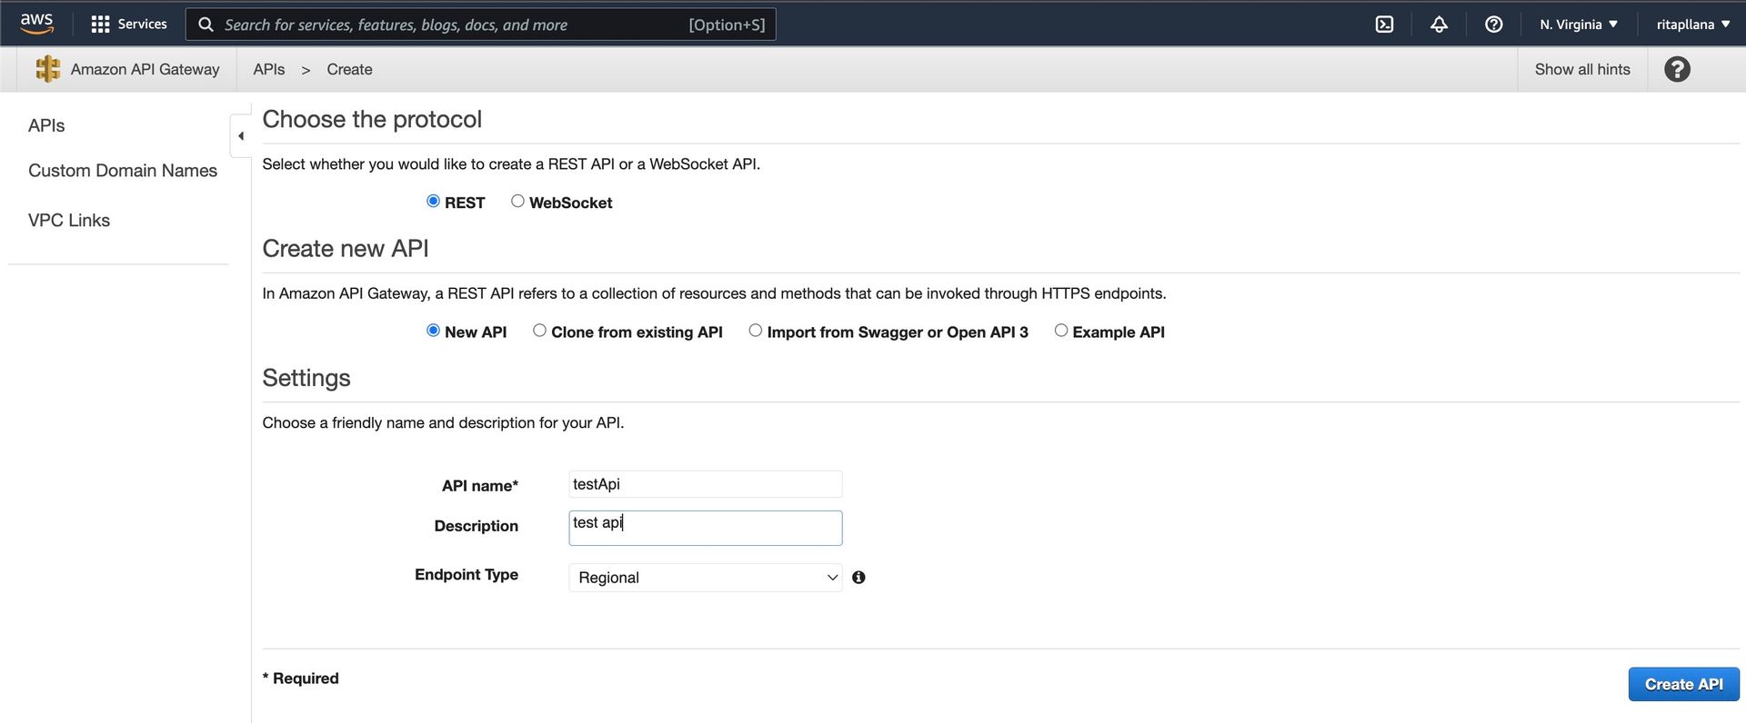This screenshot has height=723, width=1746.
Task: Click the Endpoint Type info icon
Action: (x=858, y=578)
